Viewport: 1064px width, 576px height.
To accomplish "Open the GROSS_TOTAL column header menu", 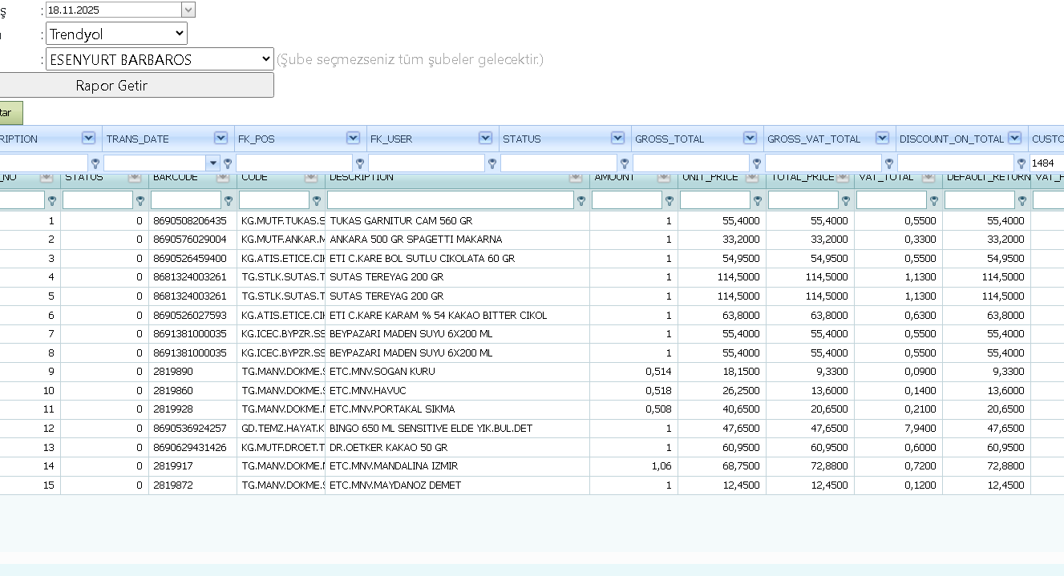I will 750,138.
